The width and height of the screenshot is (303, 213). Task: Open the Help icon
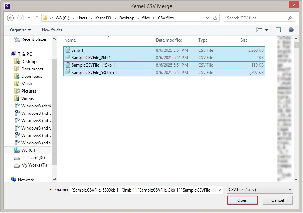[291, 30]
